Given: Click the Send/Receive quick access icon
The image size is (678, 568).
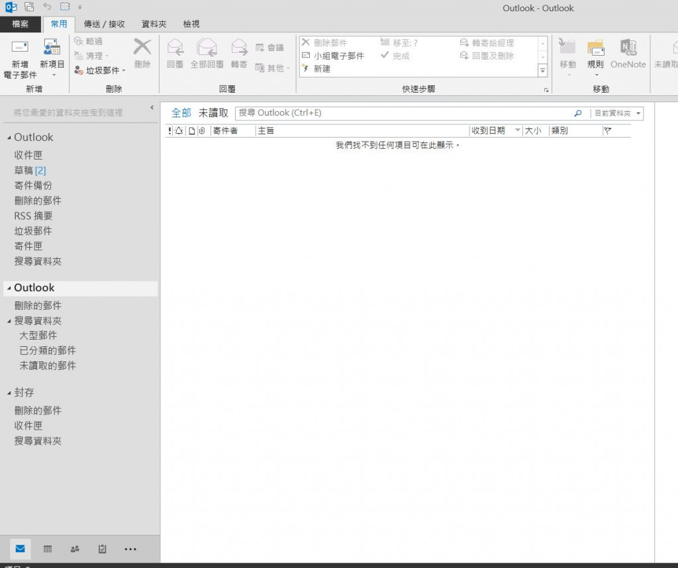Looking at the screenshot, I should pyautogui.click(x=29, y=7).
